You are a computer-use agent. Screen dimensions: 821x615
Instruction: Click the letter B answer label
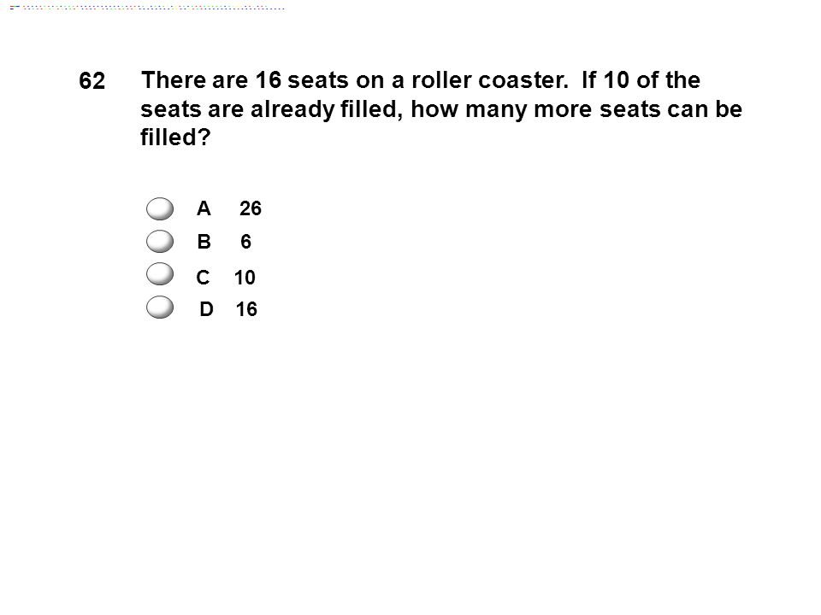point(204,242)
